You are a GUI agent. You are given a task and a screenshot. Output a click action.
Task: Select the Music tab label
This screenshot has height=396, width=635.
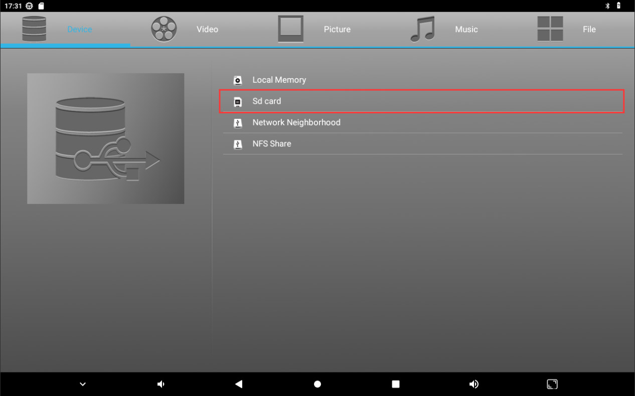[x=466, y=30]
